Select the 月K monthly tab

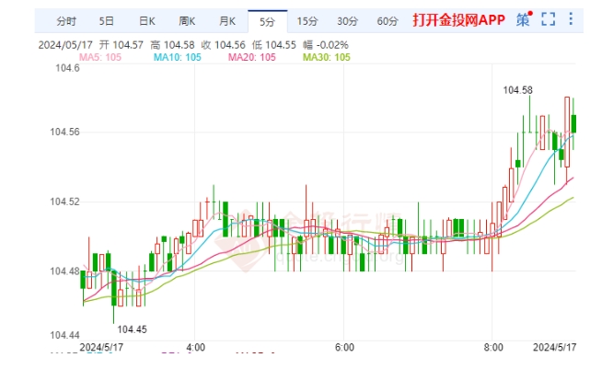(x=227, y=21)
